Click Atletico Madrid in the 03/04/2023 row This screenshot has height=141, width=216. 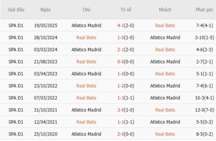[86, 74]
